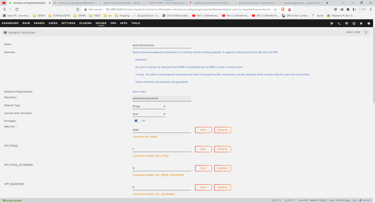Open the Unraid feedback icon
The image size is (375, 203).
coord(346,23)
